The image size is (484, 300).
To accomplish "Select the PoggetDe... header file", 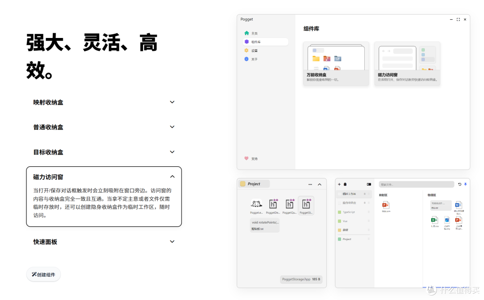I will 273,207.
